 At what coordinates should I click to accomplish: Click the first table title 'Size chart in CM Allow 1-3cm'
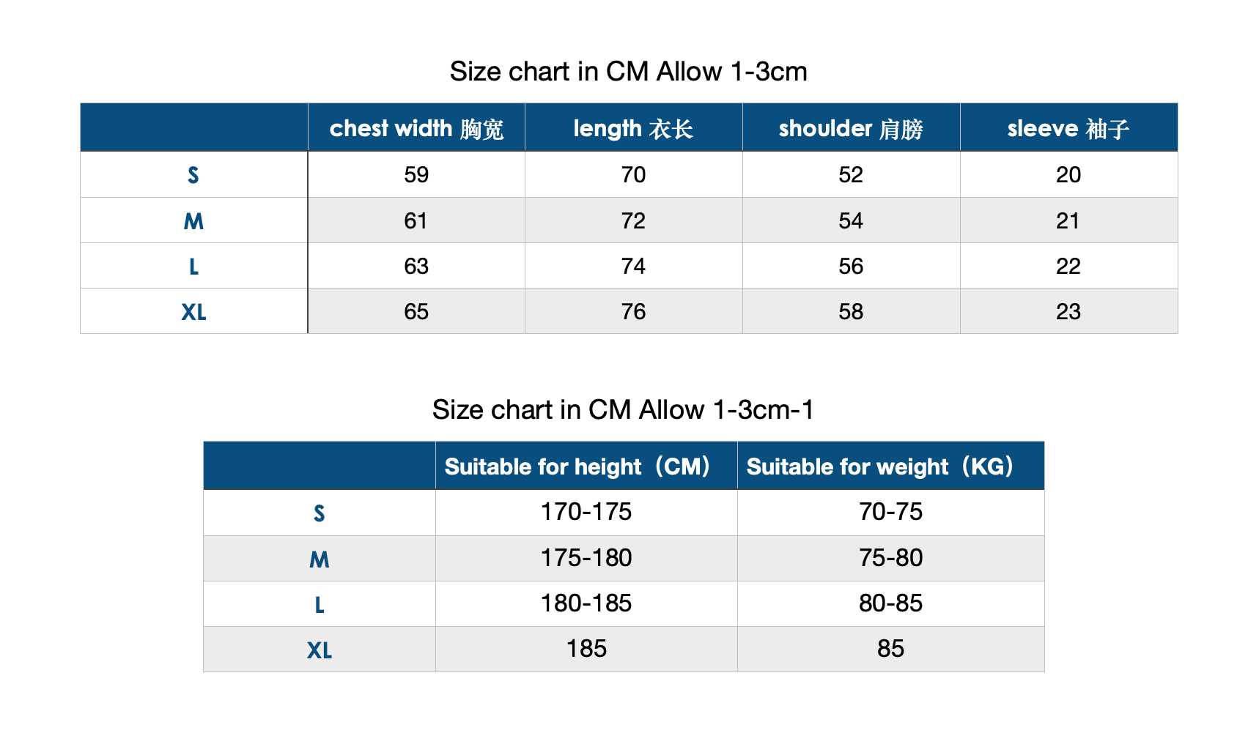(628, 72)
